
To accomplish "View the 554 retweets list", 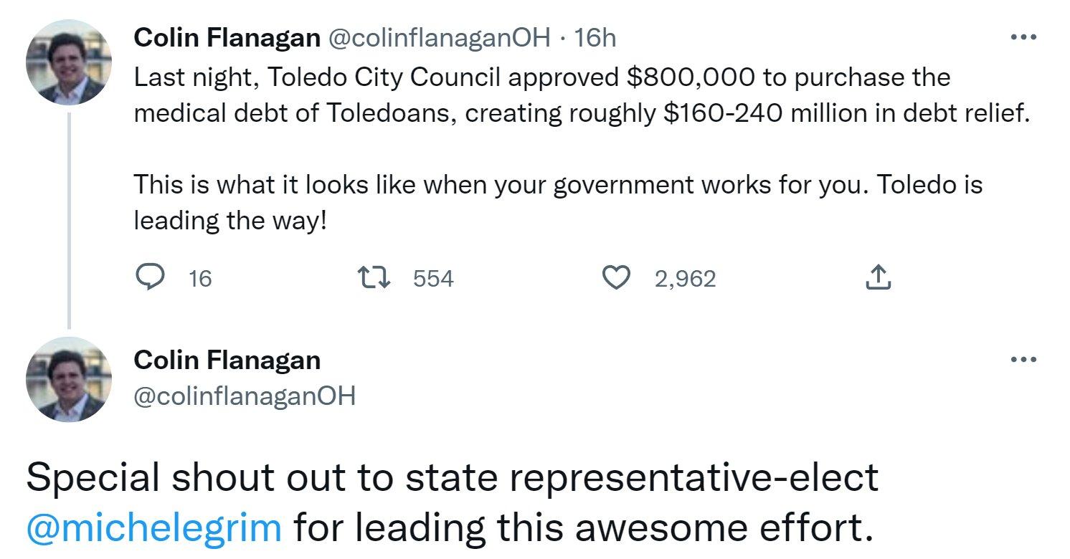I will (434, 279).
